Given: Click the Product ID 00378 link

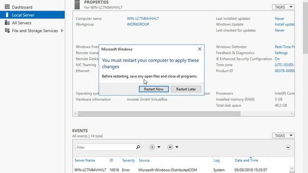Looking at the screenshot, I should pyautogui.click(x=284, y=71).
